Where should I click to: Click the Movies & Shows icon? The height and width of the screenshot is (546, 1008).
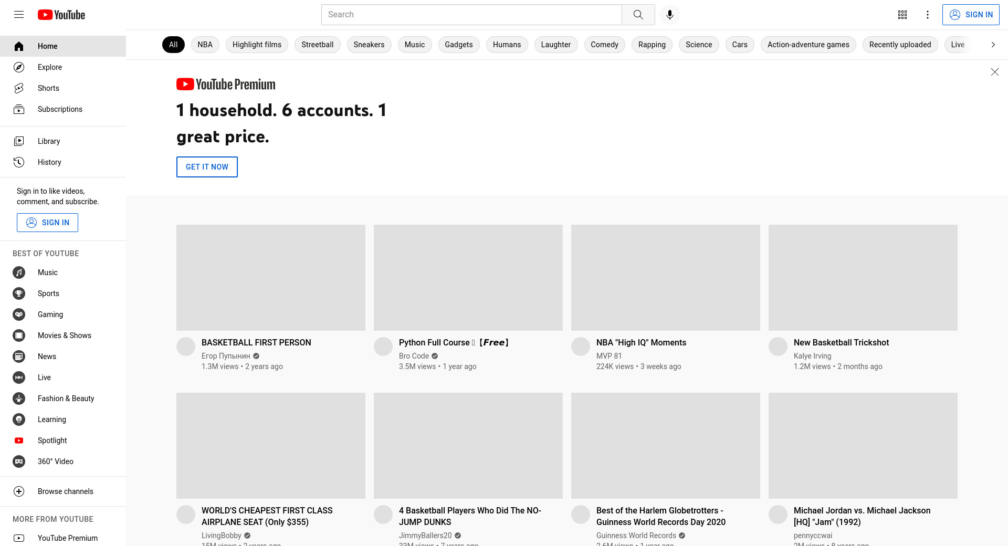point(19,335)
